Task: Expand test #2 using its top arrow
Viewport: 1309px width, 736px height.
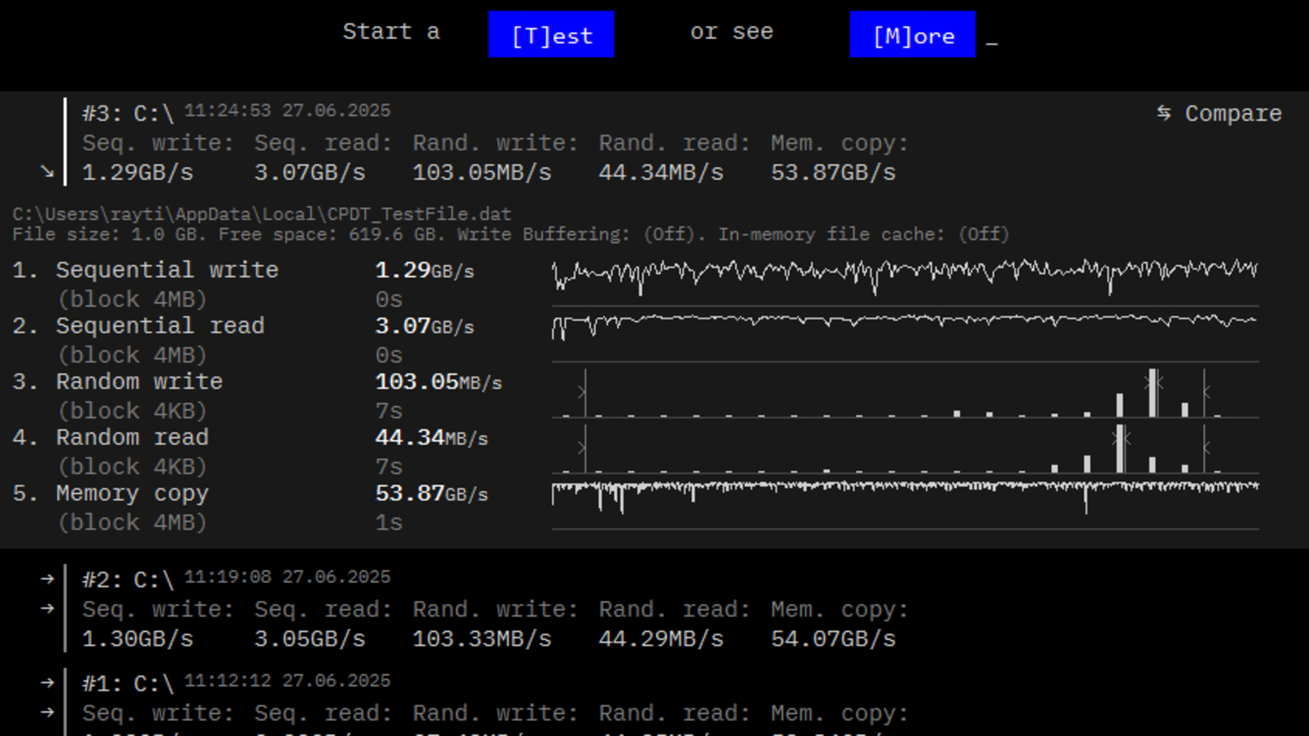Action: click(47, 579)
